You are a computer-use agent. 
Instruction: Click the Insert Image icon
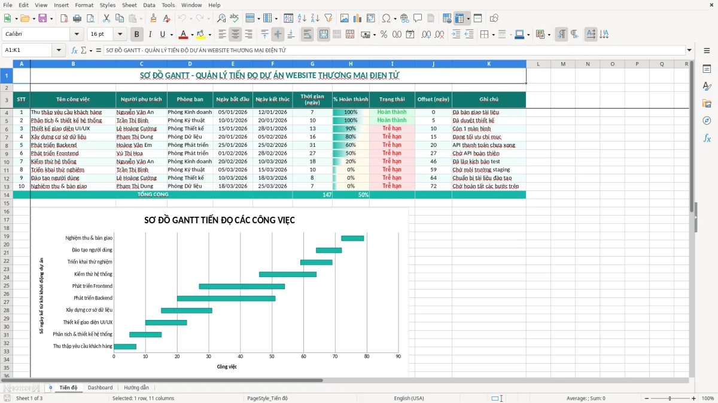click(x=345, y=19)
